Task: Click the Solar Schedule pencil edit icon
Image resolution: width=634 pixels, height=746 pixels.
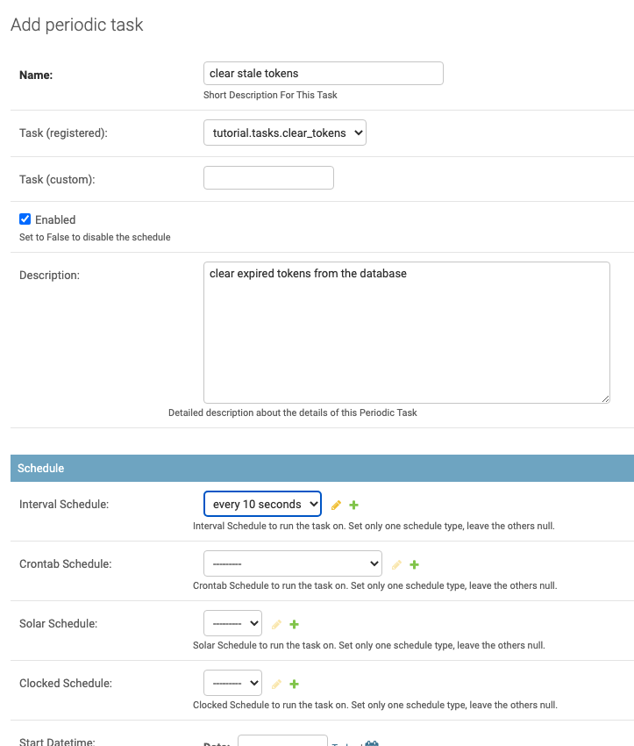Action: coord(276,624)
